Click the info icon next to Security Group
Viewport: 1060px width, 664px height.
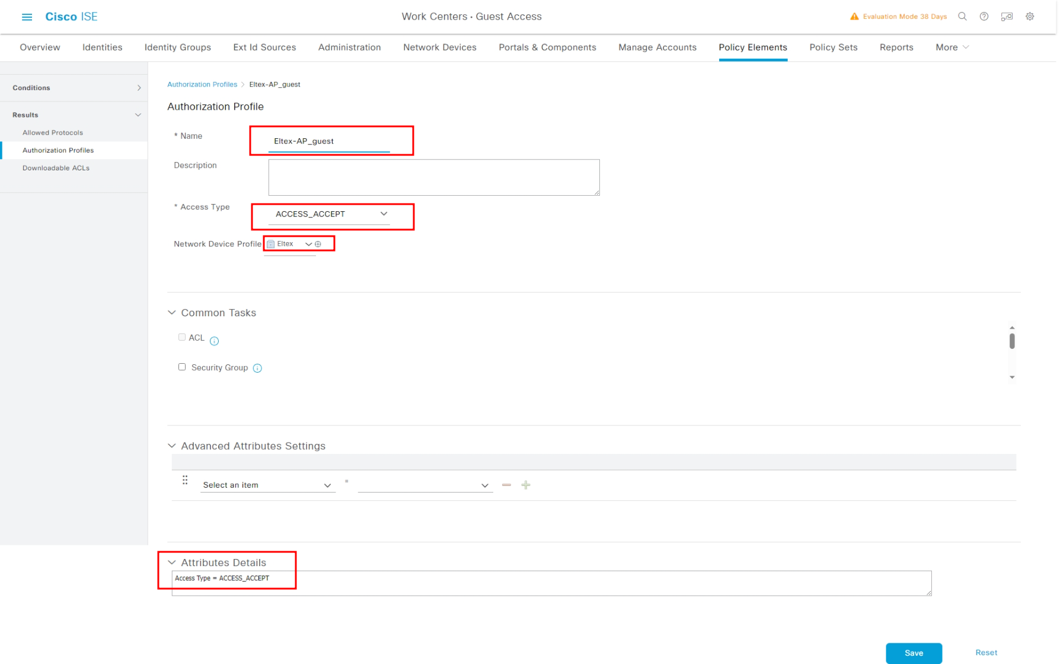coord(257,368)
